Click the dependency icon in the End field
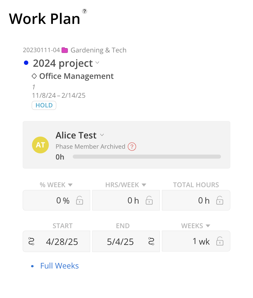253x298 pixels. point(151,242)
